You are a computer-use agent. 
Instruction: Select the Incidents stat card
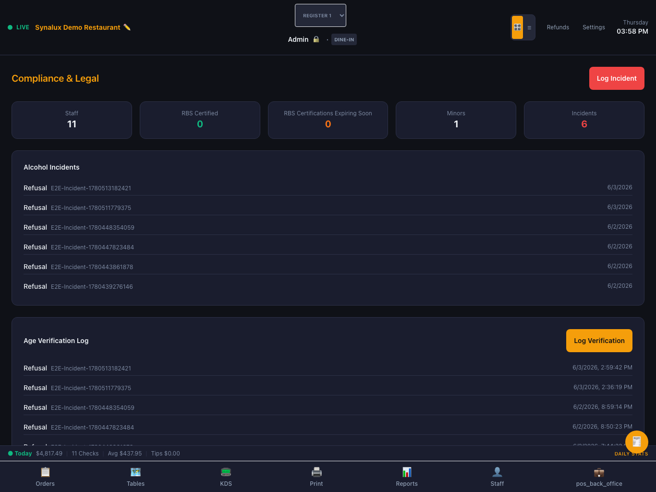pyautogui.click(x=584, y=120)
